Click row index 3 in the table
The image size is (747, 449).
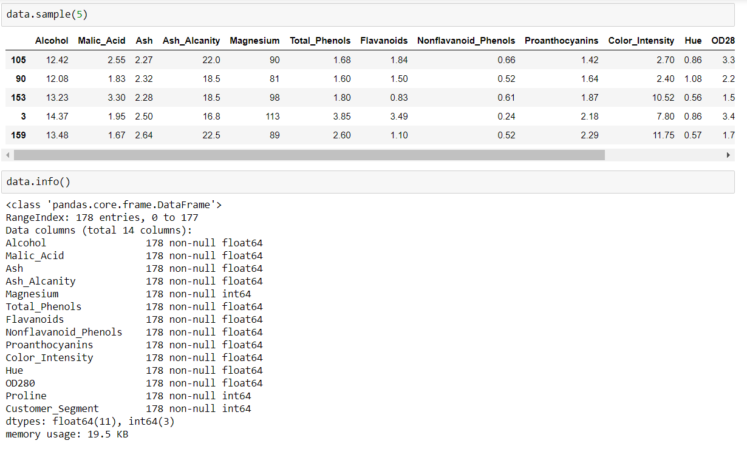point(23,116)
